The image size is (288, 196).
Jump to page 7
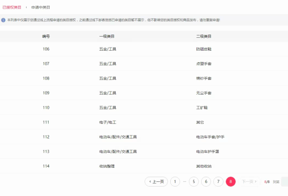pos(218,181)
